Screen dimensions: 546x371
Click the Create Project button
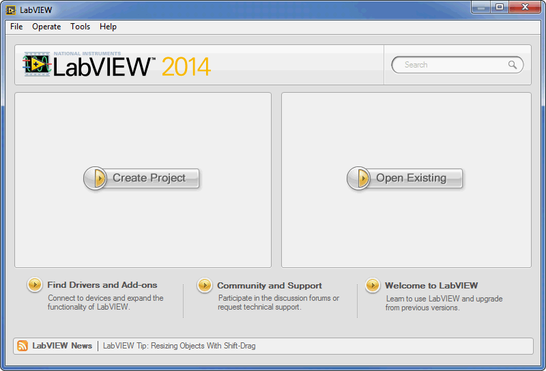coord(141,178)
